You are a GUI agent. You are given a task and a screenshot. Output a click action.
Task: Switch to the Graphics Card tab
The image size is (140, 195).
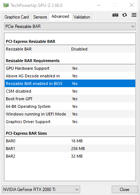(17, 17)
